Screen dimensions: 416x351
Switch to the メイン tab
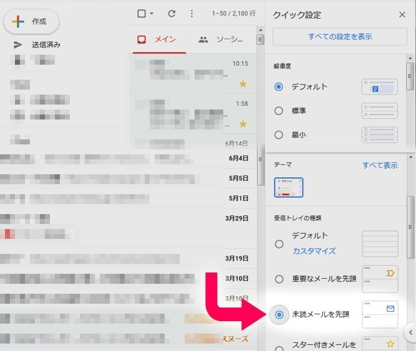[x=160, y=39]
